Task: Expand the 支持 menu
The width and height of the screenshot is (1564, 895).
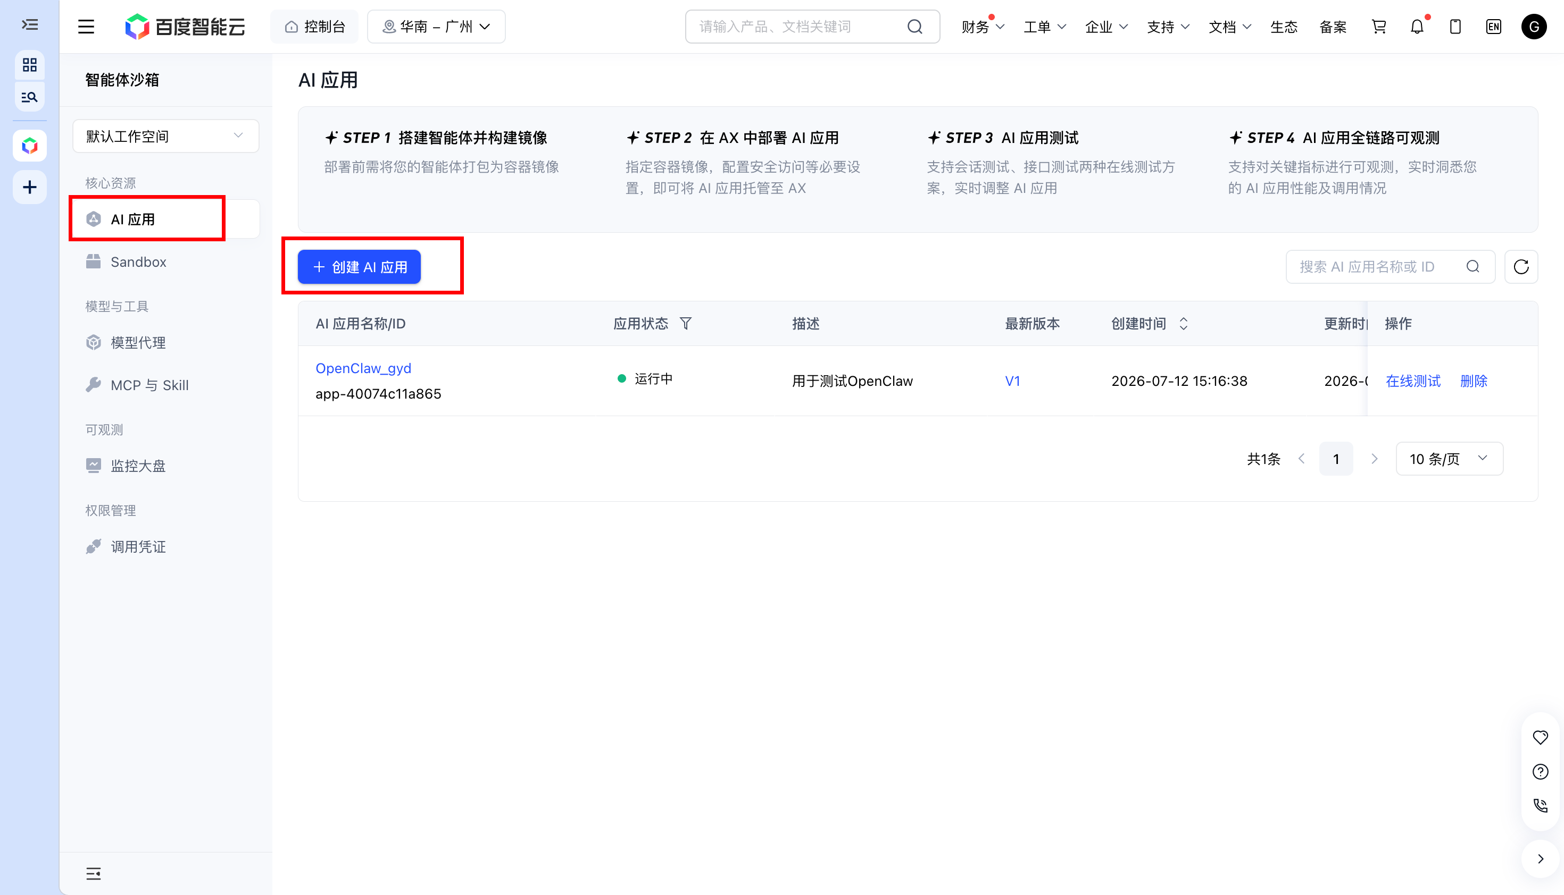Action: point(1168,27)
